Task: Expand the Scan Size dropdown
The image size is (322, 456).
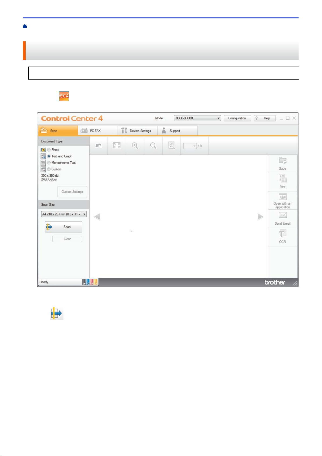Action: [64, 214]
